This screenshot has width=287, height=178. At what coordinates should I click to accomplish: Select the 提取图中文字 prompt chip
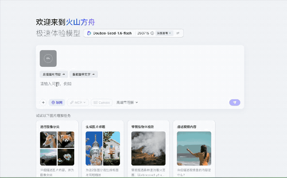(x=84, y=74)
